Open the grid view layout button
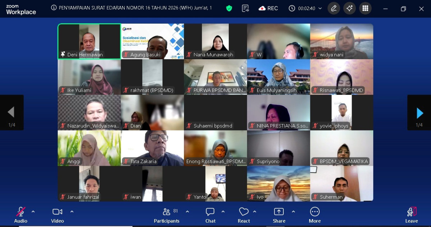The image size is (431, 227). click(x=365, y=8)
